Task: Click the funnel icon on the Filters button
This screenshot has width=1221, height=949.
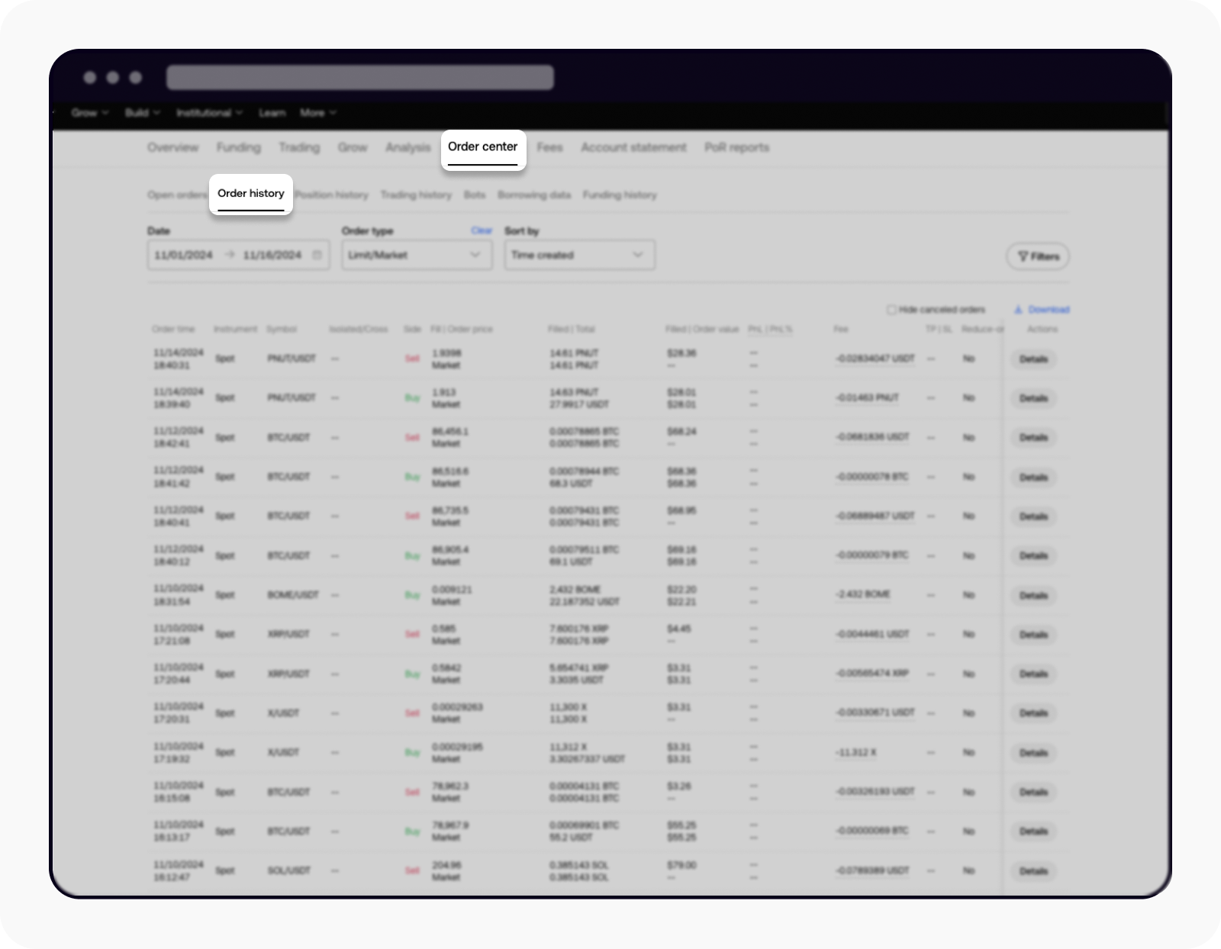Action: 1023,256
